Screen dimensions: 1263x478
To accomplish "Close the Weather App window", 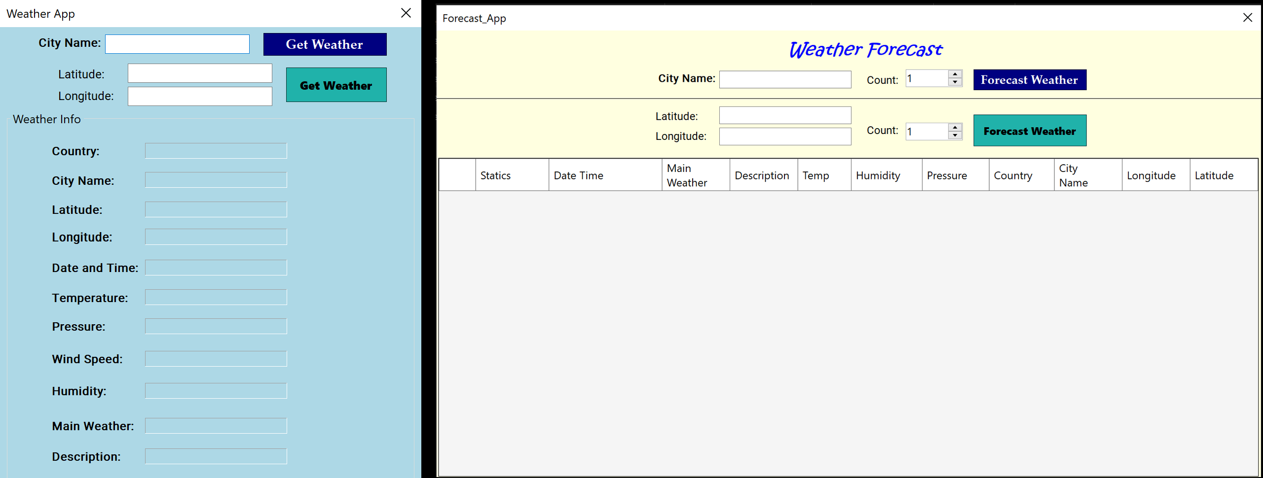I will (x=406, y=13).
